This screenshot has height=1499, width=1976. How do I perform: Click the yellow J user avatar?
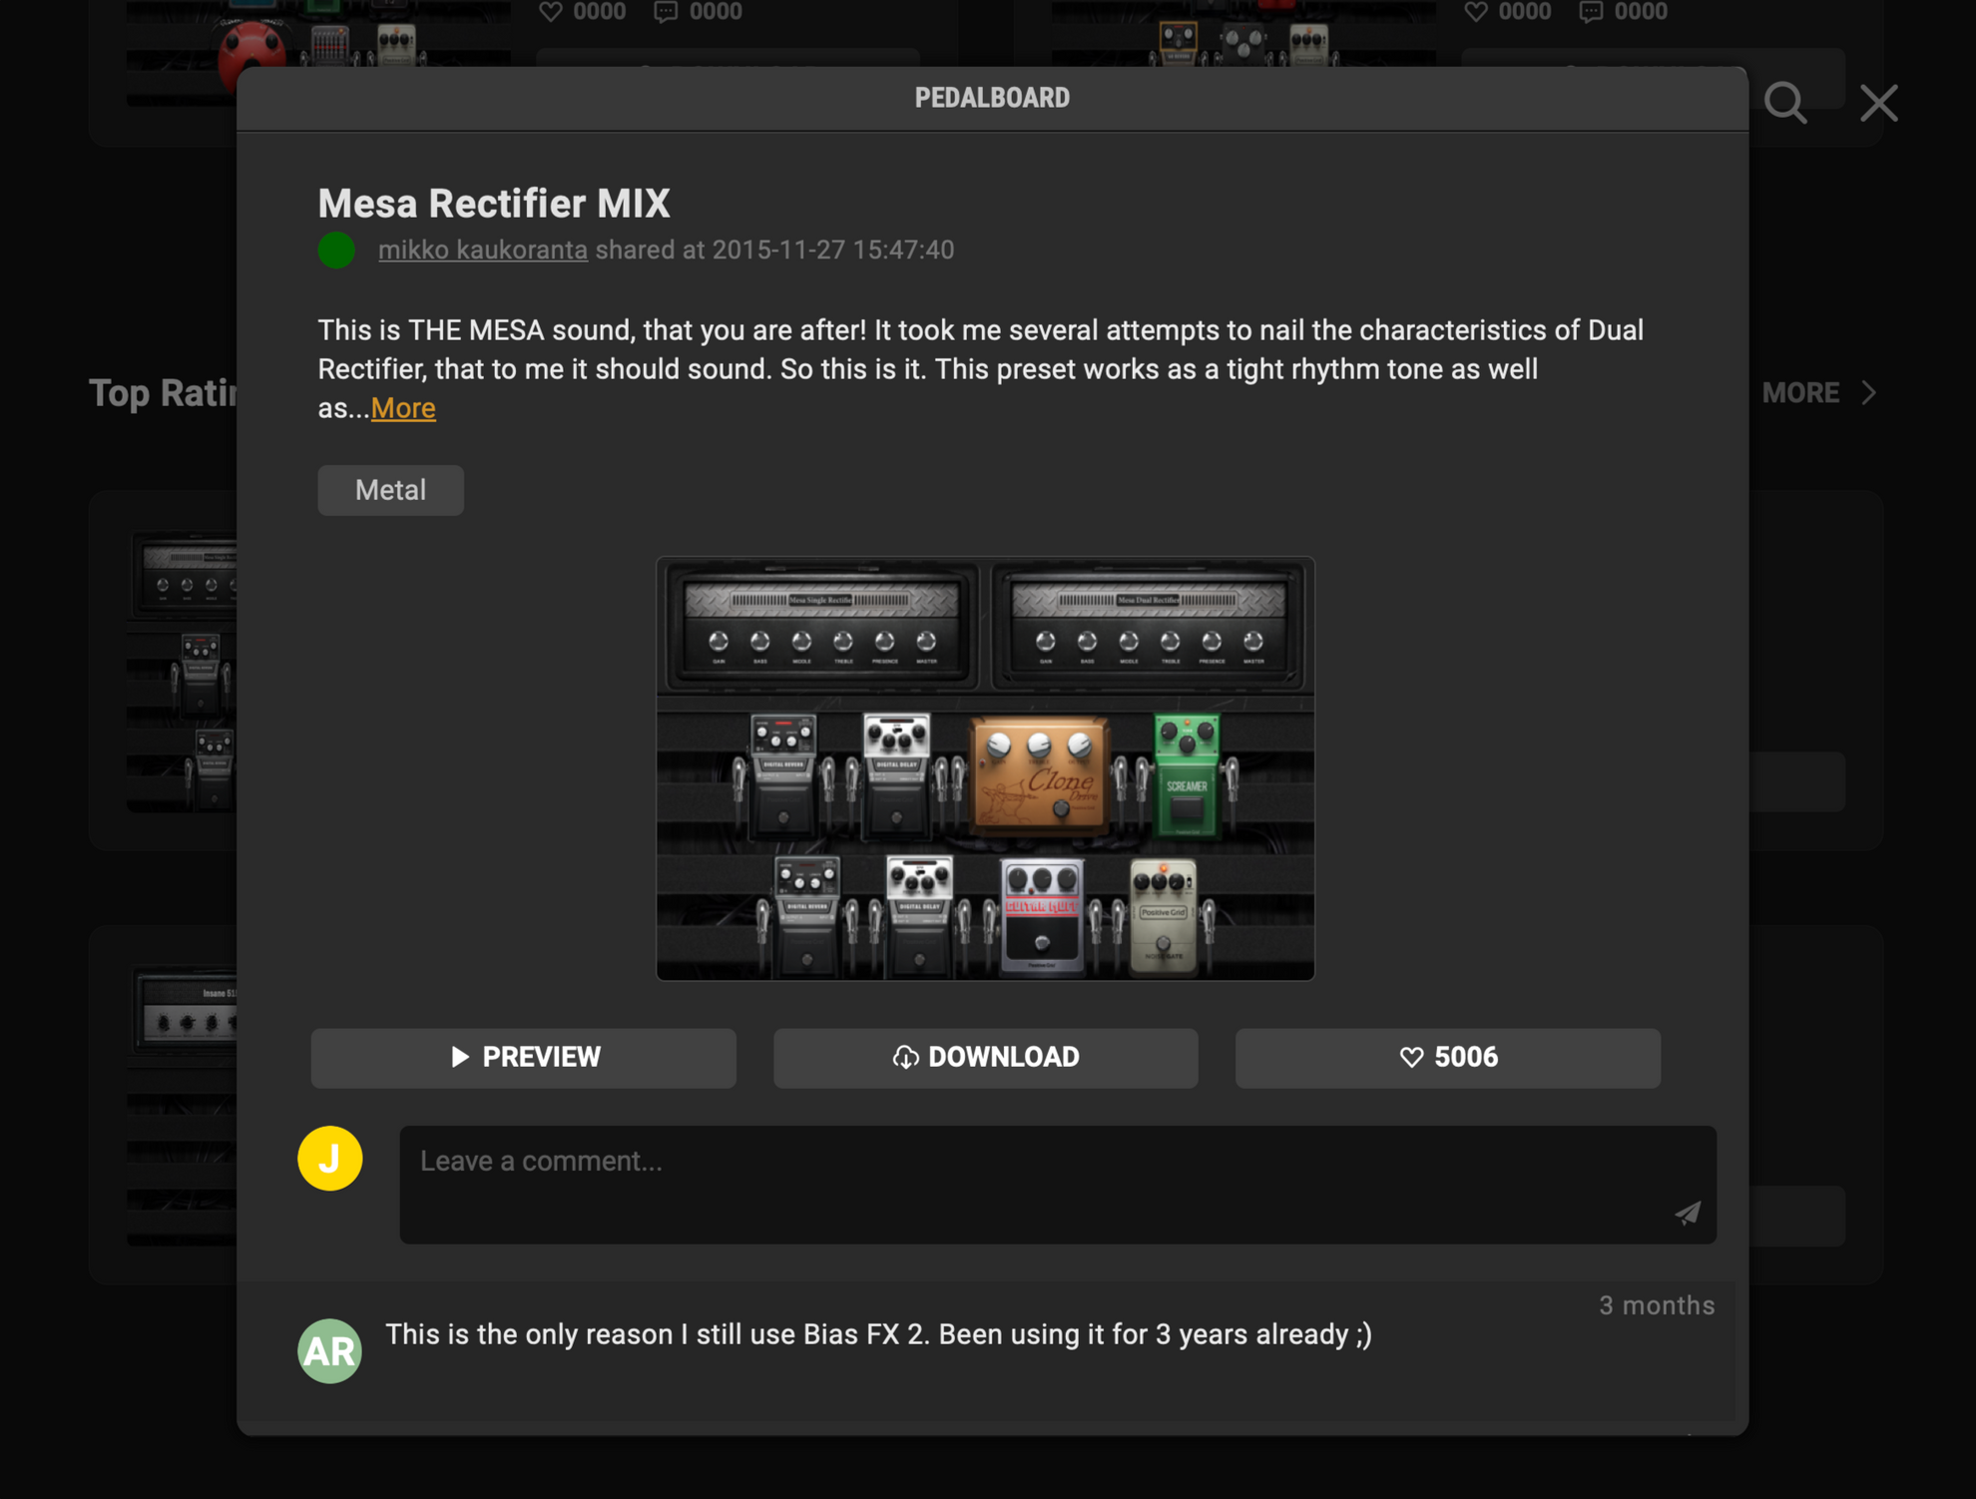click(x=330, y=1158)
